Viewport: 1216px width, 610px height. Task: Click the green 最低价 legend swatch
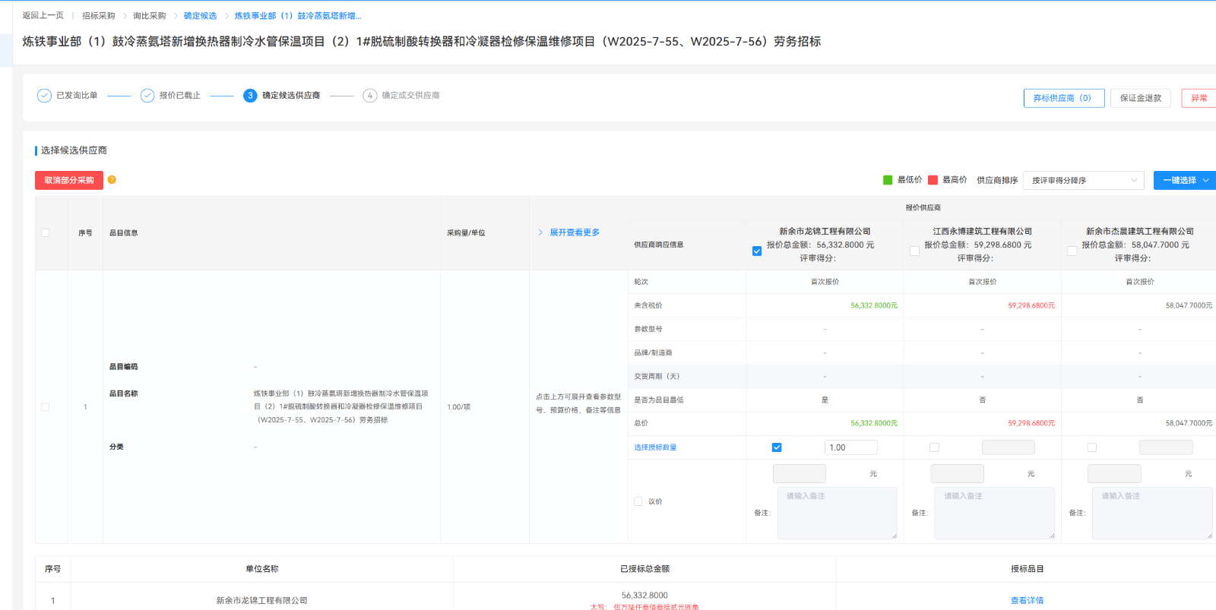pyautogui.click(x=888, y=180)
